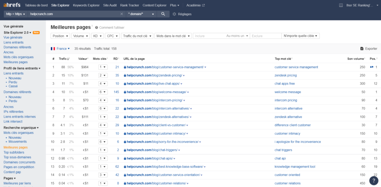Screen dimensions: 381x187
Task: Open Tableau de bord in top navigation
Action: pos(36,5)
